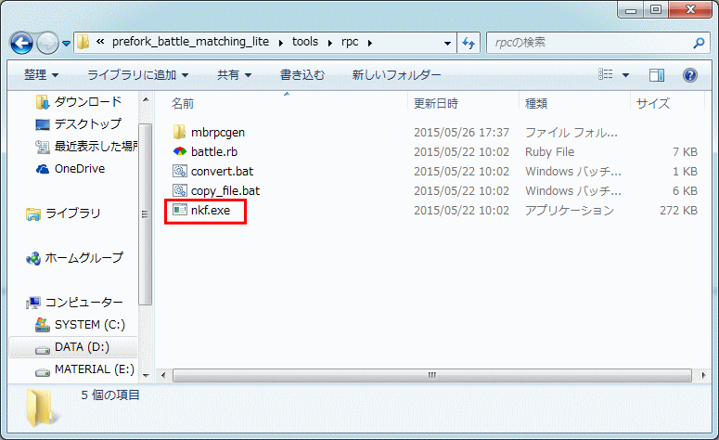719x440 pixels.
Task: Click the ホームグループ network icon
Action: click(33, 258)
